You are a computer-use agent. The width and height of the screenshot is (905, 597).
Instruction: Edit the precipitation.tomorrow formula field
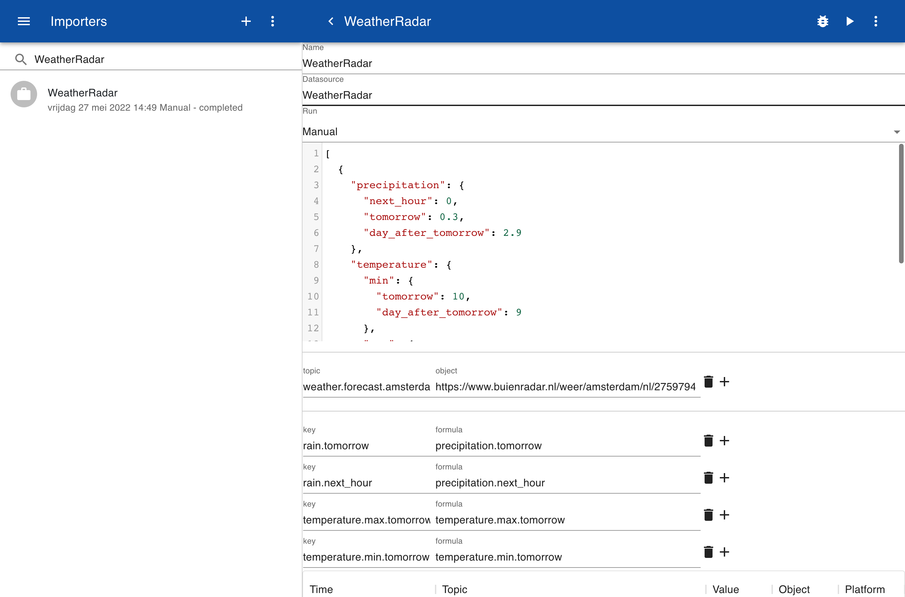[x=567, y=446]
